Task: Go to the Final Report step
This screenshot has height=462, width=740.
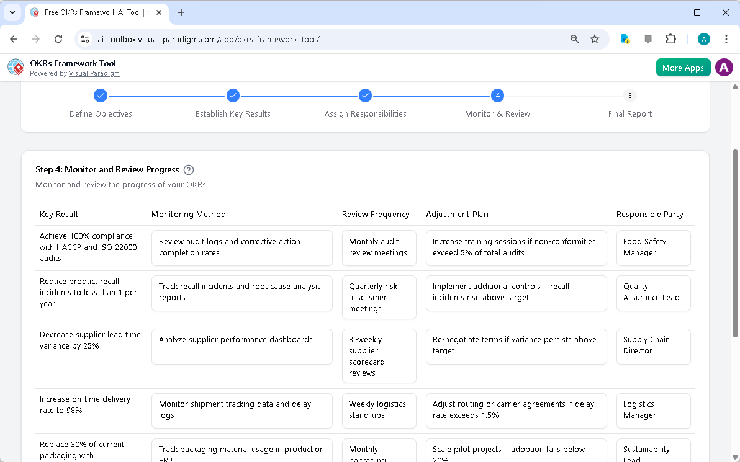Action: tap(629, 96)
